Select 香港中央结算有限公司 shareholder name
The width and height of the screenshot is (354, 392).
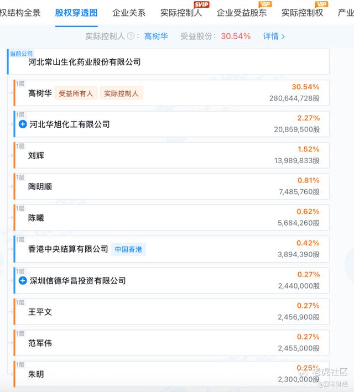pyautogui.click(x=68, y=249)
